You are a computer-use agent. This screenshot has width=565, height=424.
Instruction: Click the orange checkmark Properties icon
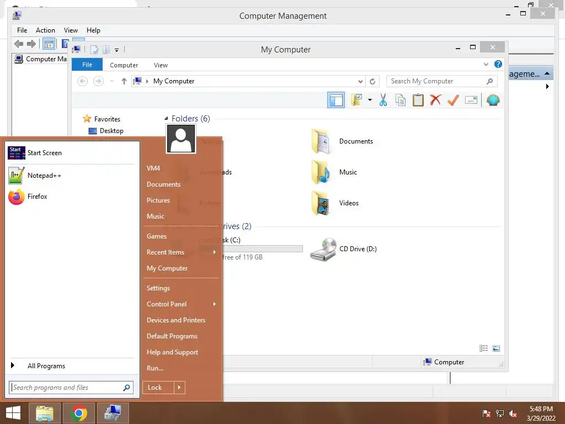[x=453, y=100]
